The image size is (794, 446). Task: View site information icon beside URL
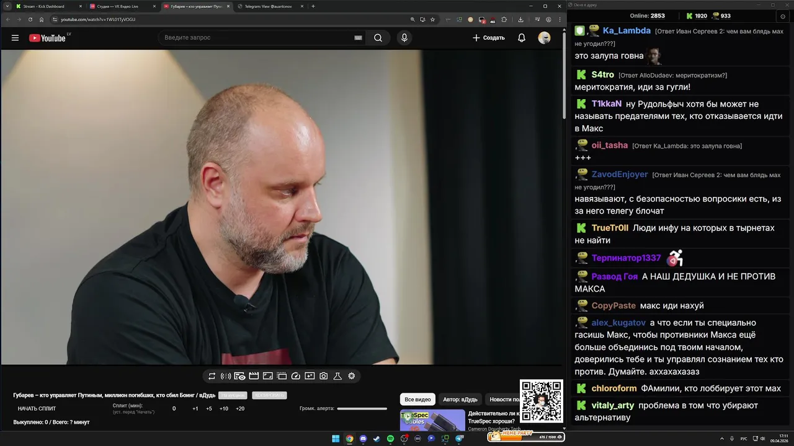point(55,19)
